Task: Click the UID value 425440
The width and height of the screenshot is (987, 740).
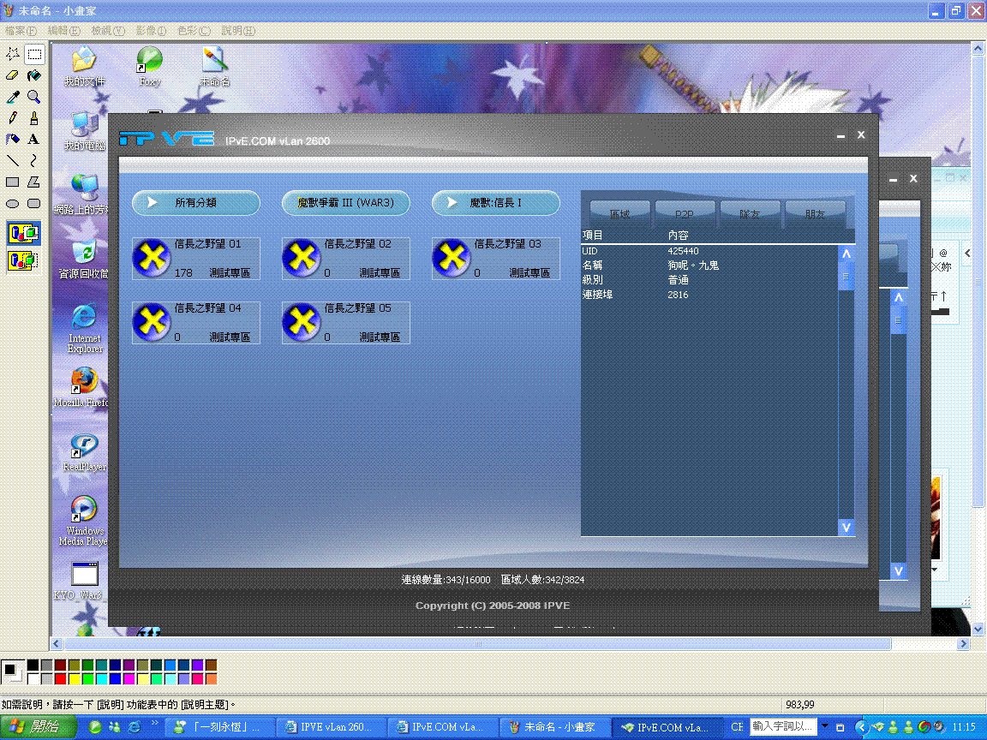Action: (683, 251)
